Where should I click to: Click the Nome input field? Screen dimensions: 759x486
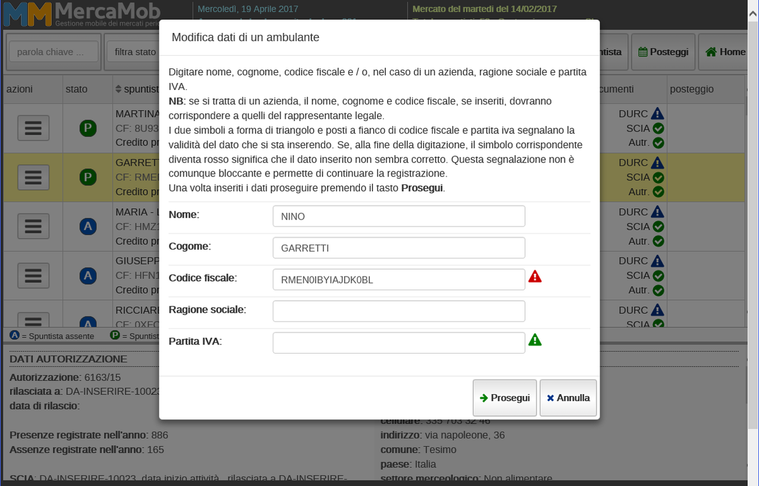pyautogui.click(x=399, y=216)
